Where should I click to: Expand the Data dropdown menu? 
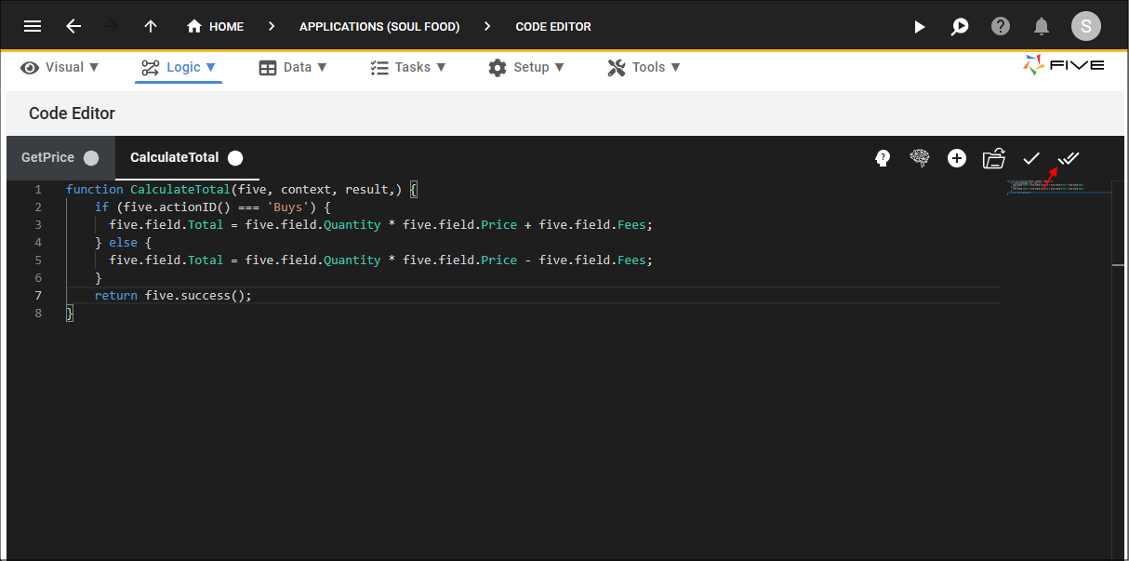click(x=293, y=67)
